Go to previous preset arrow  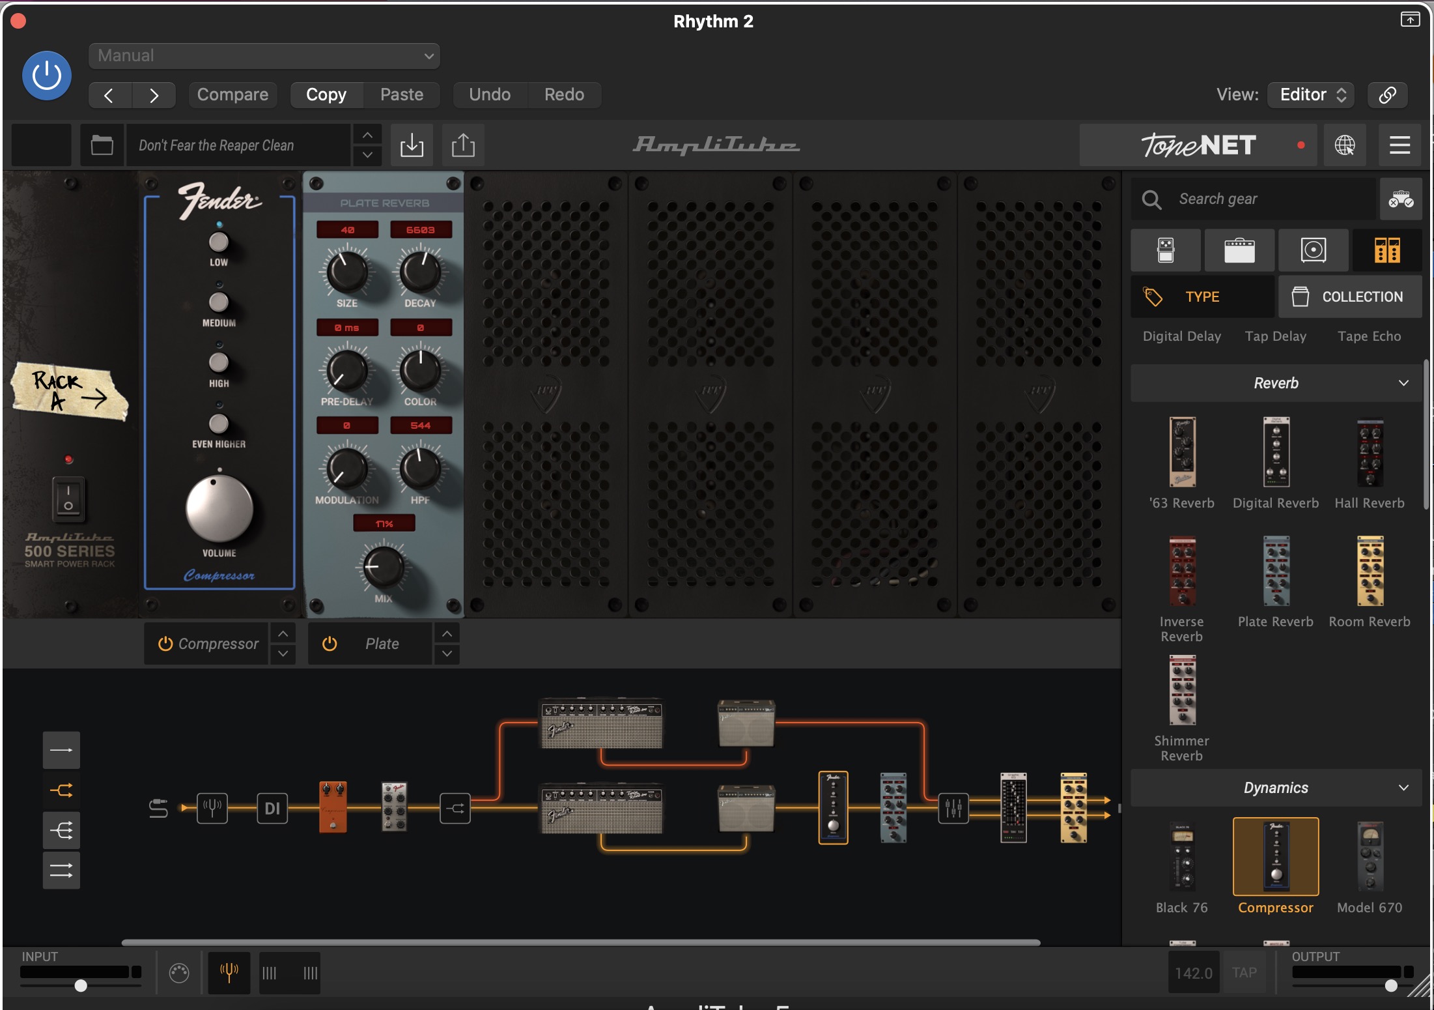(109, 95)
